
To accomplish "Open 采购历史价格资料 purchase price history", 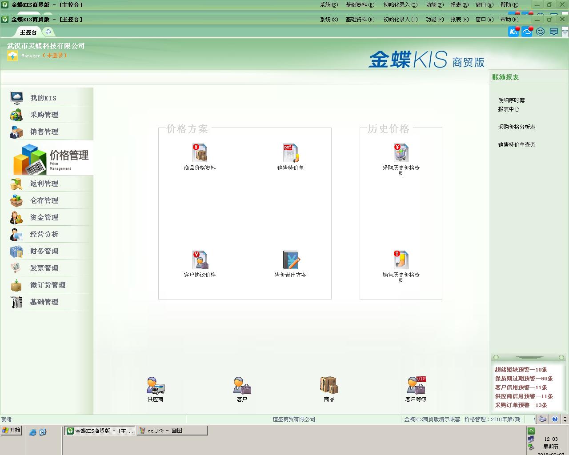I will [401, 160].
